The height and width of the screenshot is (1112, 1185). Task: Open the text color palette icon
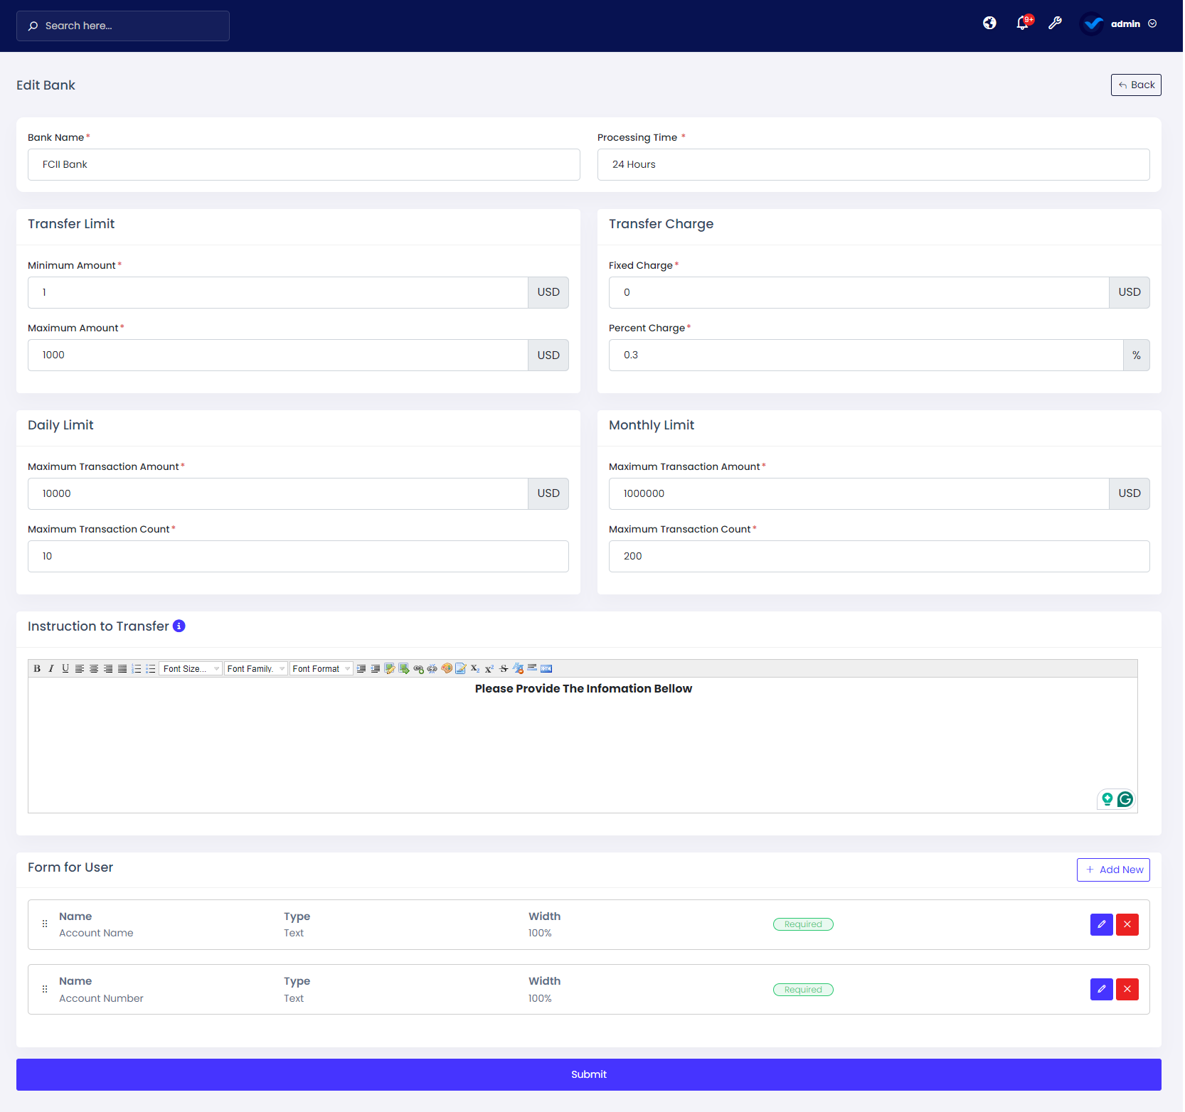coord(447,668)
